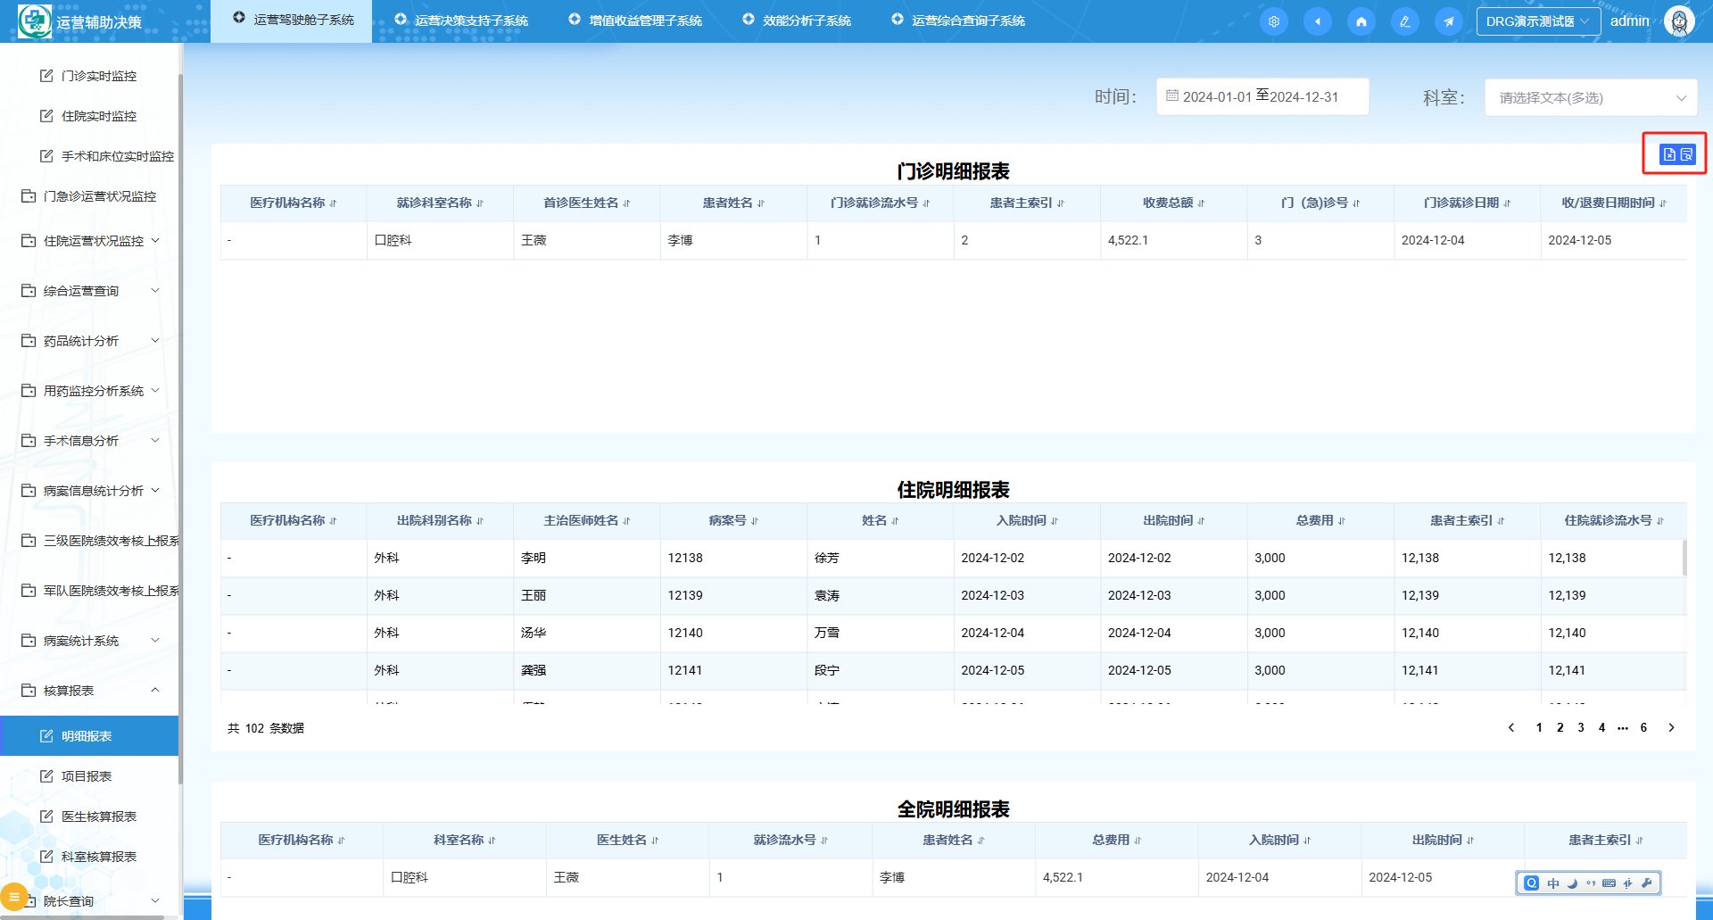Click the pencil edit header icon
Viewport: 1713px width, 920px height.
click(x=1405, y=21)
